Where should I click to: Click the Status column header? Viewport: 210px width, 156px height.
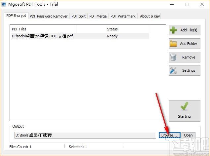pos(113,29)
